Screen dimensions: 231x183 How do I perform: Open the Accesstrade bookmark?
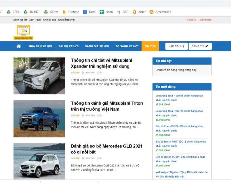click(160, 12)
